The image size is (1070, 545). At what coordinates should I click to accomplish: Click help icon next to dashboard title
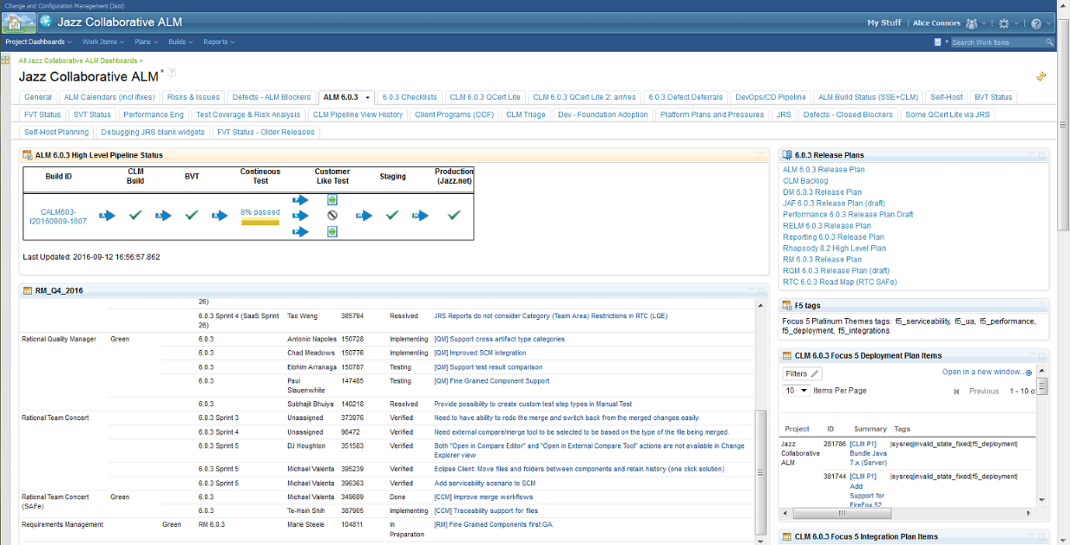(172, 73)
